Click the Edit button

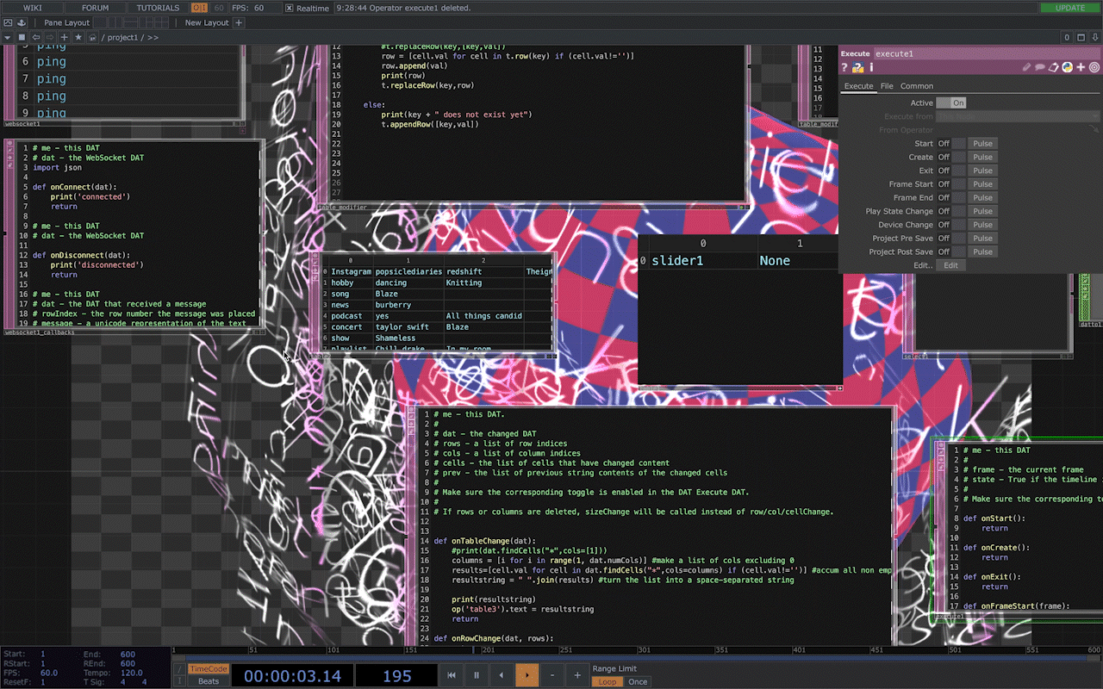(x=950, y=265)
